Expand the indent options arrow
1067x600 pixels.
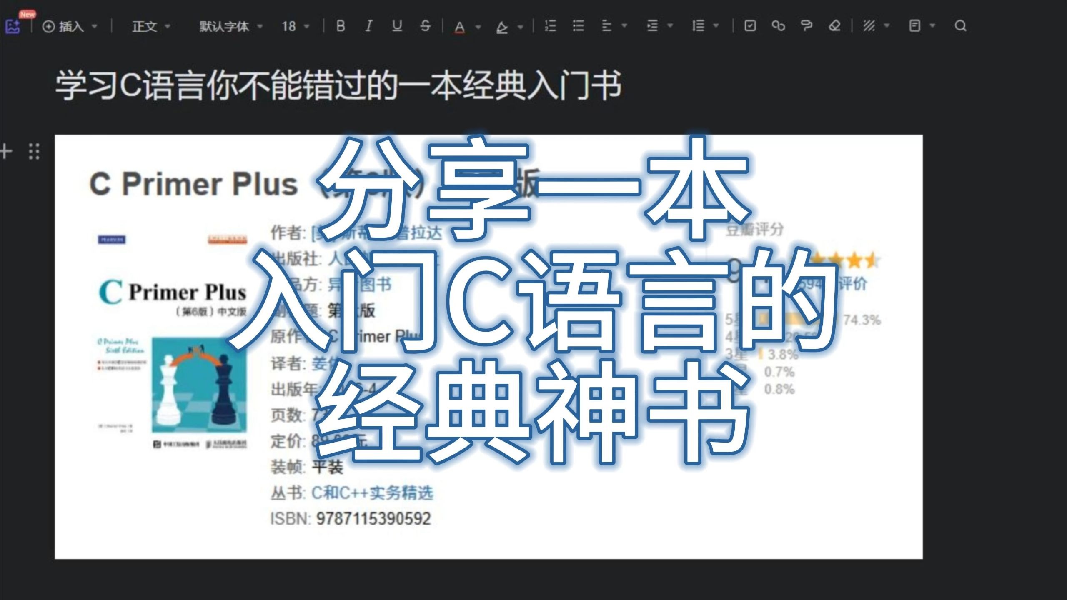[x=670, y=26]
